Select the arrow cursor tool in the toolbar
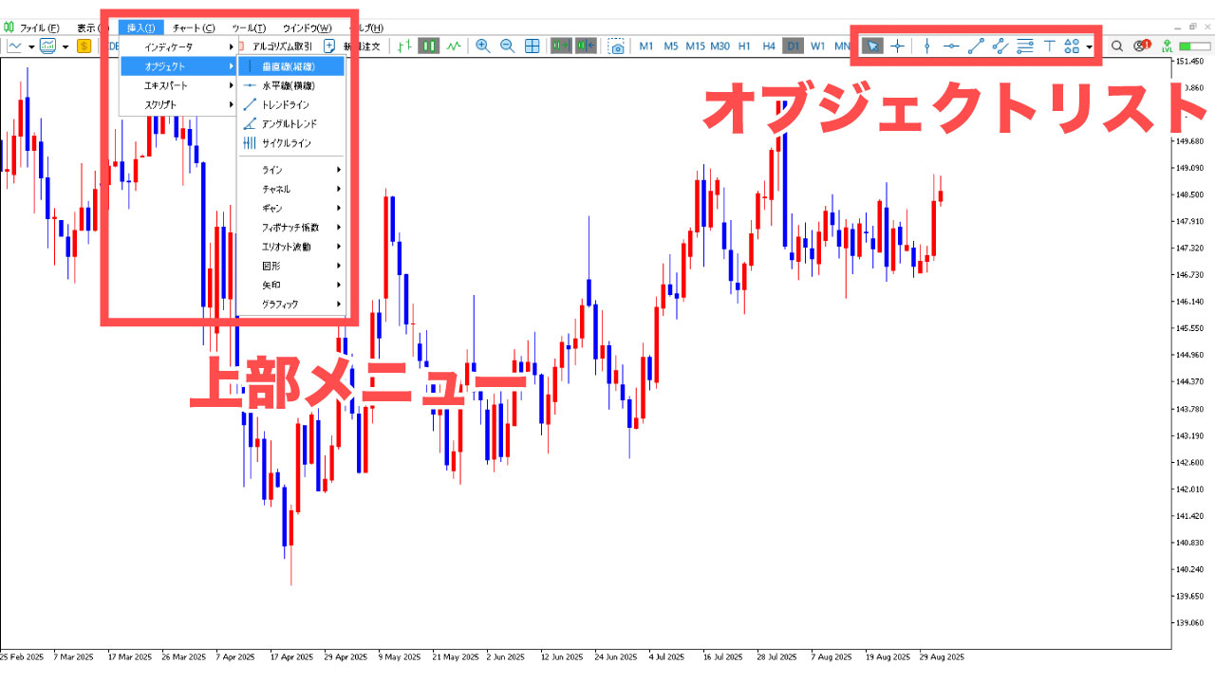 click(x=872, y=45)
